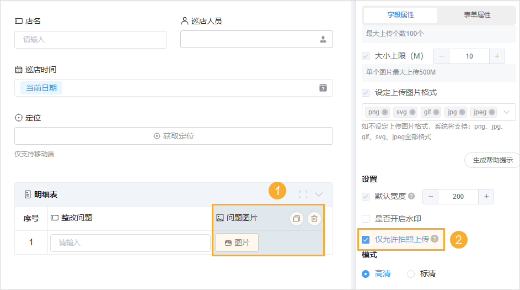Image resolution: width=520 pixels, height=290 pixels.
Task: Click the help icon next to 默认宽度
Action: pos(411,196)
